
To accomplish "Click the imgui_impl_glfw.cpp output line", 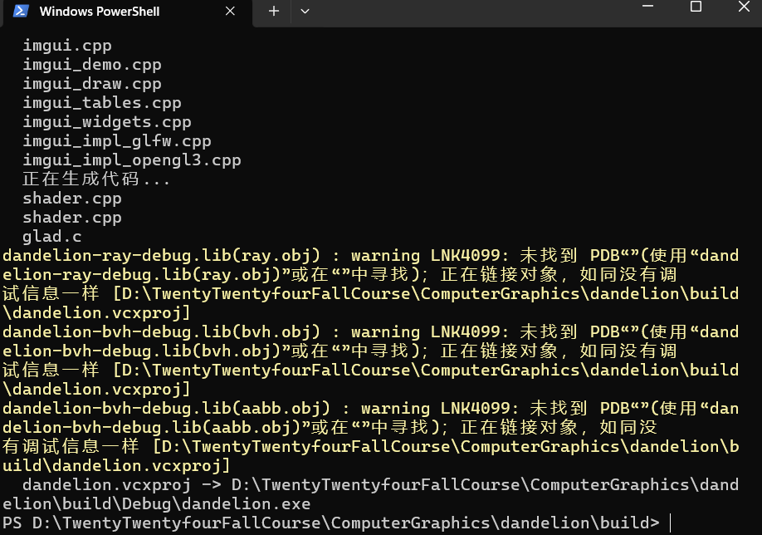I will tap(116, 140).
